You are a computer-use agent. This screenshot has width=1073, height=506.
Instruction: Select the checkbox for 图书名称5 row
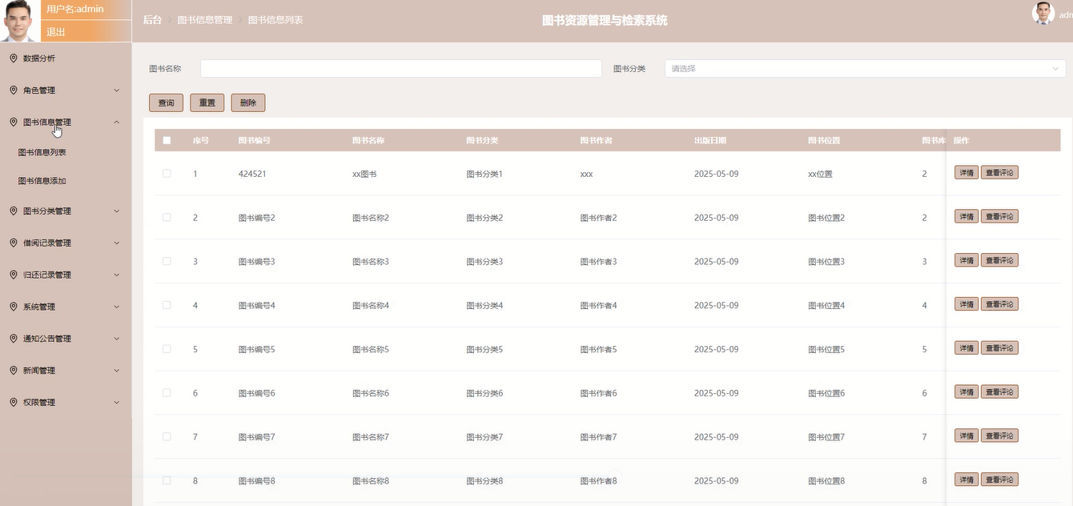[167, 349]
